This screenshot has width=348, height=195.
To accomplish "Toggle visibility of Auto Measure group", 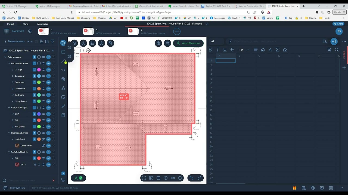I will (43, 57).
